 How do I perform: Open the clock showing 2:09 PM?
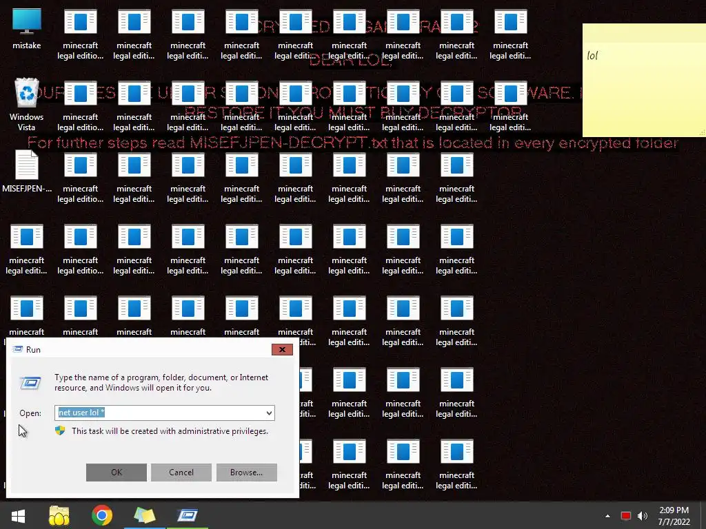point(674,516)
